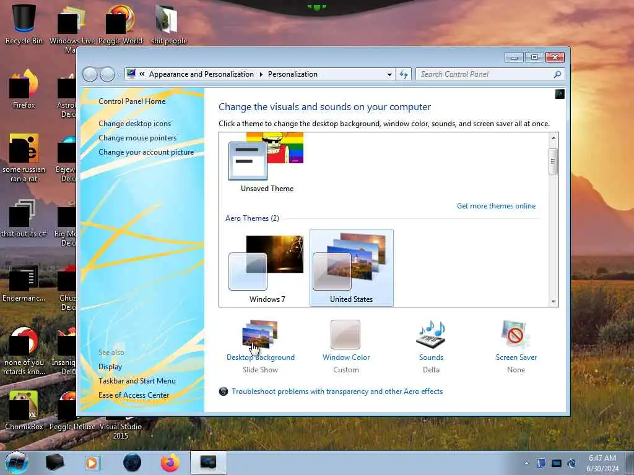Click the breadcrumb arrow after Appearance and Personalization
This screenshot has width=634, height=475.
pyautogui.click(x=261, y=74)
